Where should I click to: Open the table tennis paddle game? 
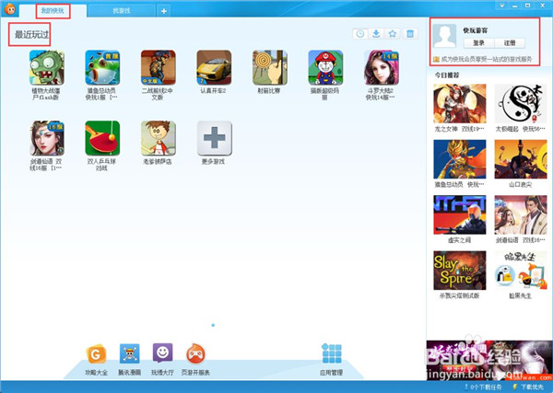[x=102, y=138]
